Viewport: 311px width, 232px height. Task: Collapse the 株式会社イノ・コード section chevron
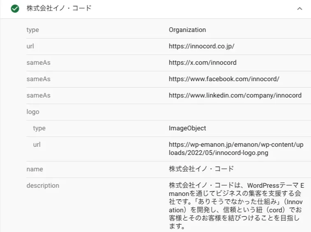pos(299,9)
